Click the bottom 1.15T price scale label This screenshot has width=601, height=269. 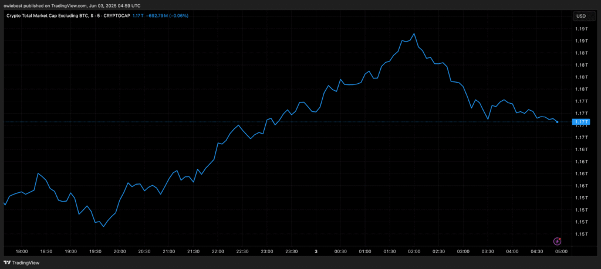[x=581, y=234]
